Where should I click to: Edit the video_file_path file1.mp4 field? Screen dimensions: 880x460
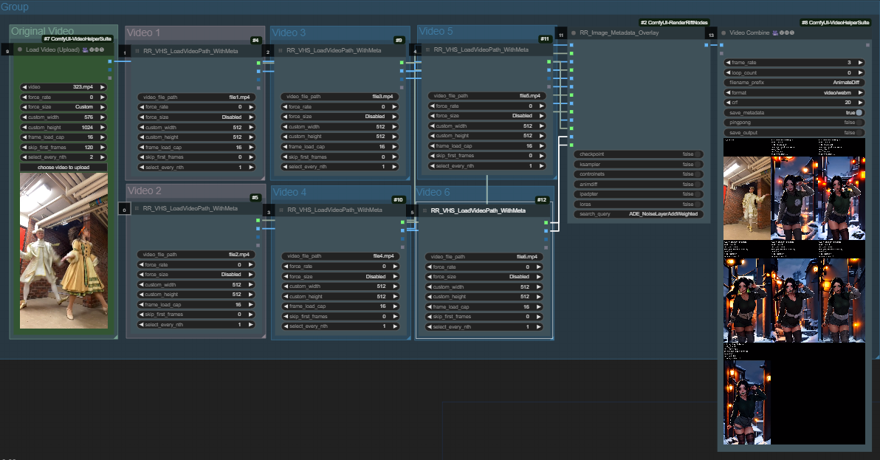(x=196, y=97)
